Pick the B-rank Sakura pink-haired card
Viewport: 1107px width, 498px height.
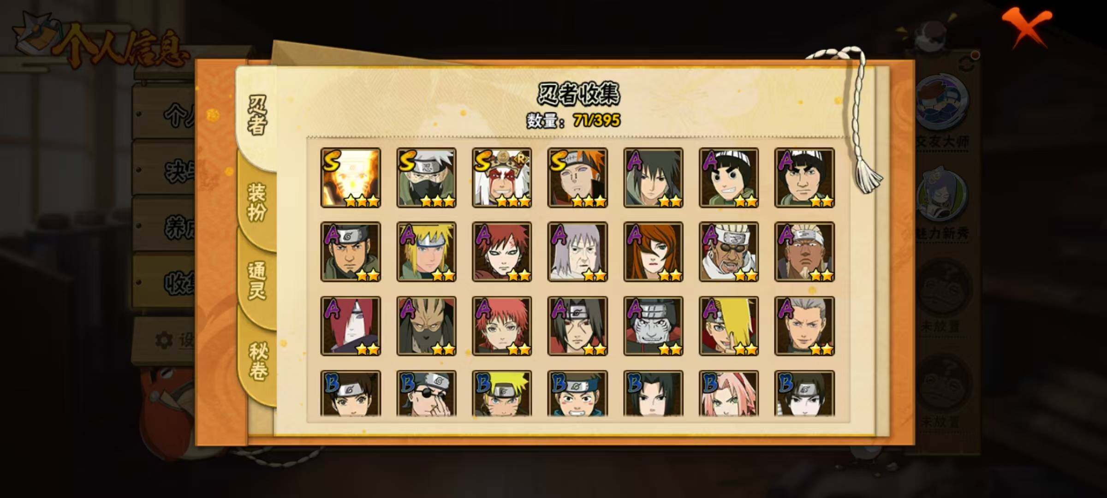click(x=729, y=393)
